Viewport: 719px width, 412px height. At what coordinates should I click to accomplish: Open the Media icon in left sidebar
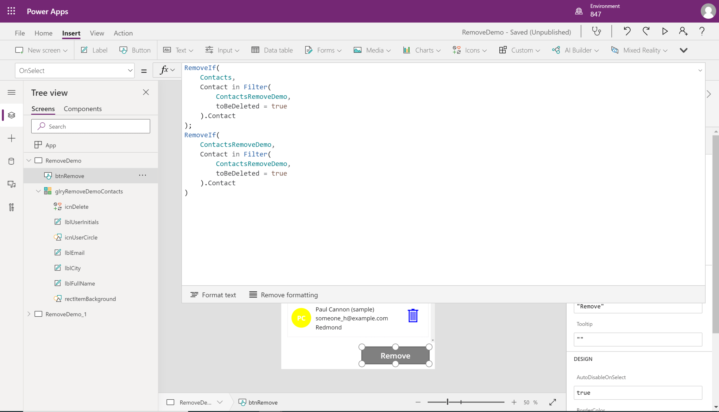11,184
